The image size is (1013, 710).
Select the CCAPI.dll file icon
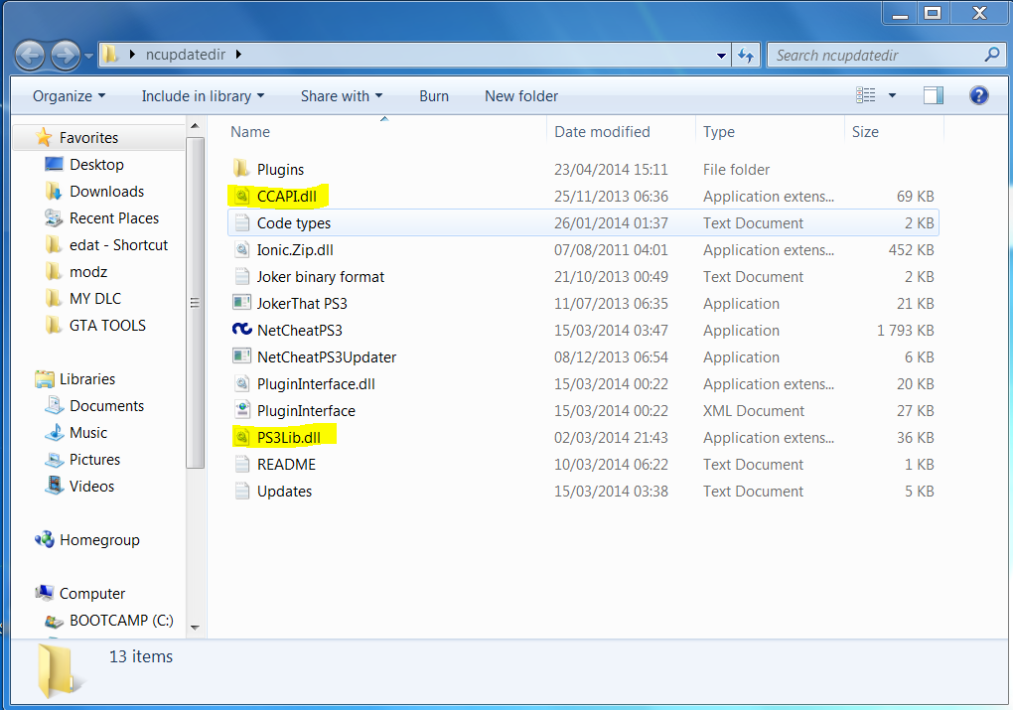click(241, 196)
